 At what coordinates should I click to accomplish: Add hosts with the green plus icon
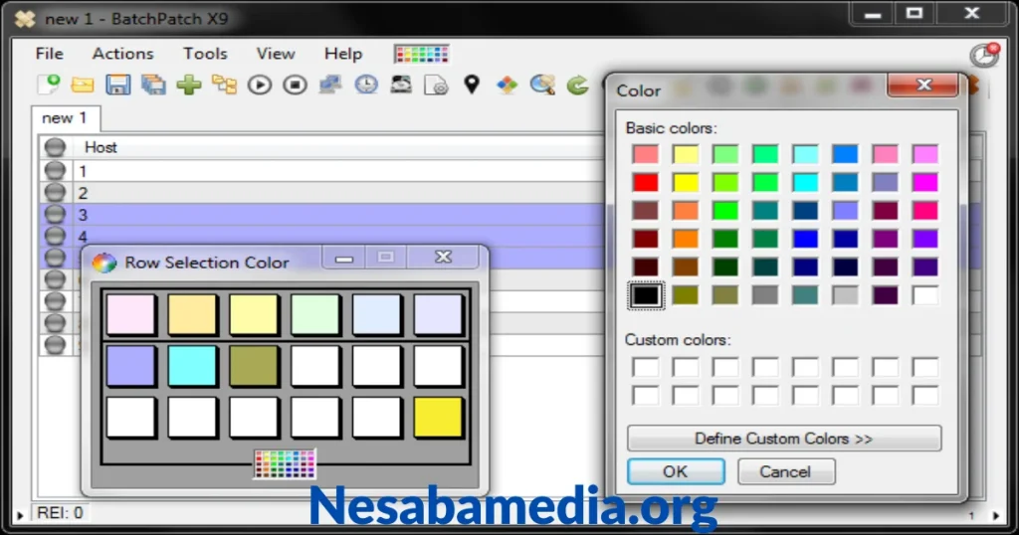[189, 86]
